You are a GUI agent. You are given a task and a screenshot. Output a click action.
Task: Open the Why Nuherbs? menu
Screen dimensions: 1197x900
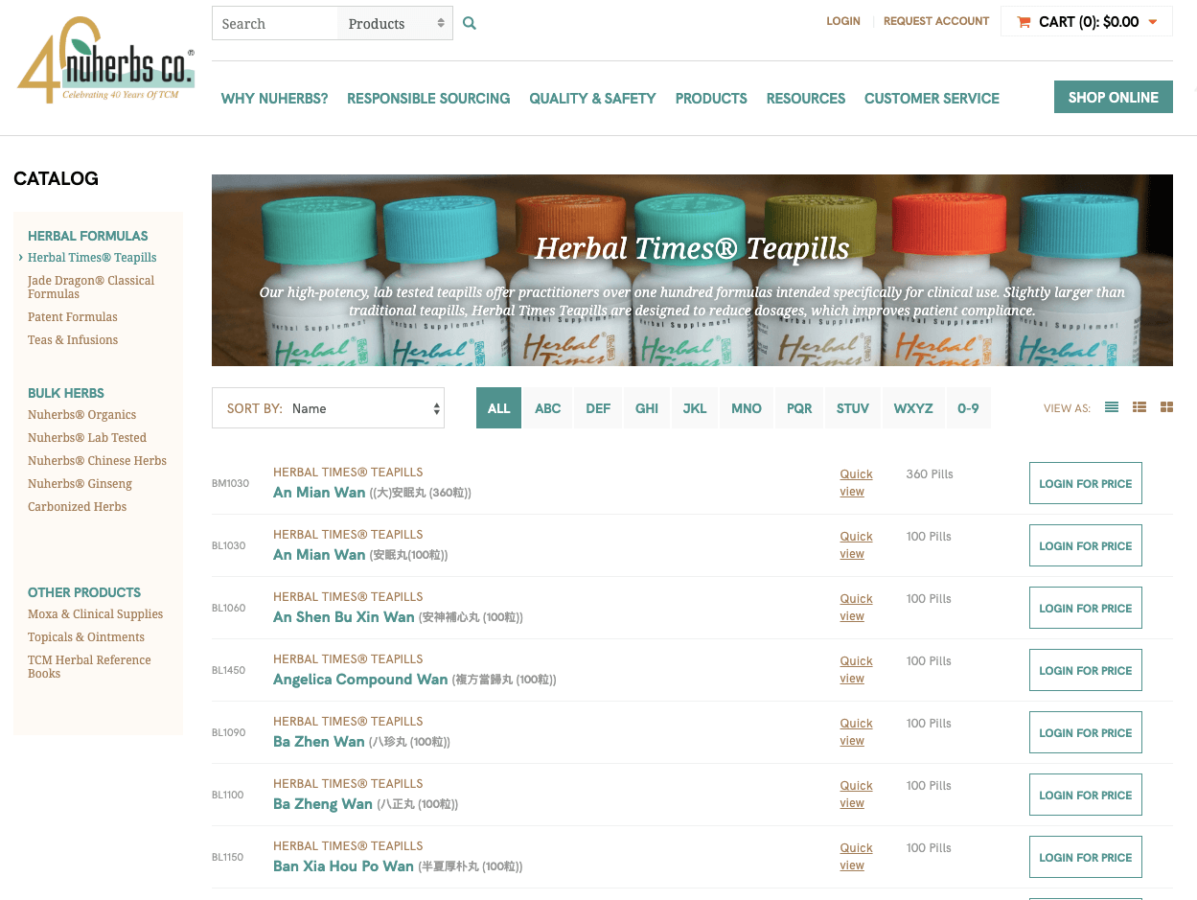click(x=274, y=99)
